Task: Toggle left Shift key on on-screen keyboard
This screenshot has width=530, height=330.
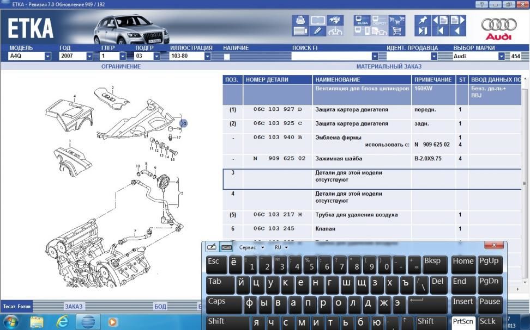Action: (228, 323)
